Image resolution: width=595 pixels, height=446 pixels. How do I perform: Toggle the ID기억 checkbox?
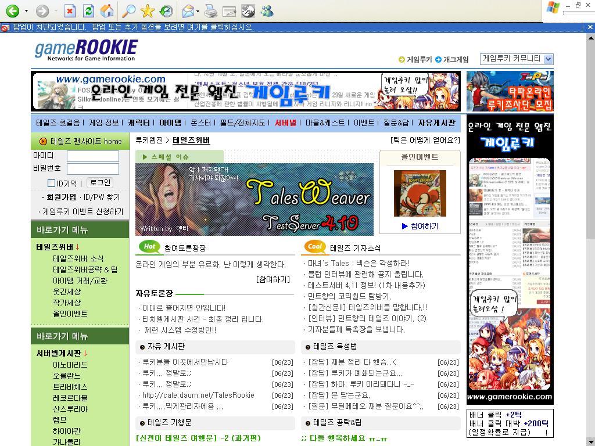click(x=51, y=183)
